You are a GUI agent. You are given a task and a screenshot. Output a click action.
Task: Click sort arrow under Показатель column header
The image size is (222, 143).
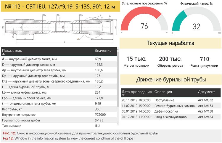3,54
